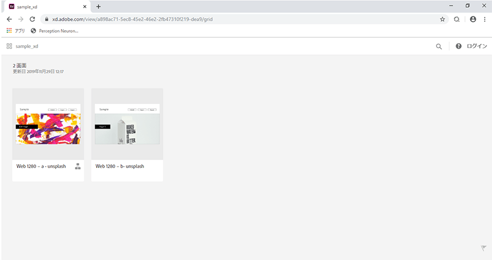This screenshot has height=260, width=492.
Task: Click the ログイン login button
Action: tap(477, 46)
